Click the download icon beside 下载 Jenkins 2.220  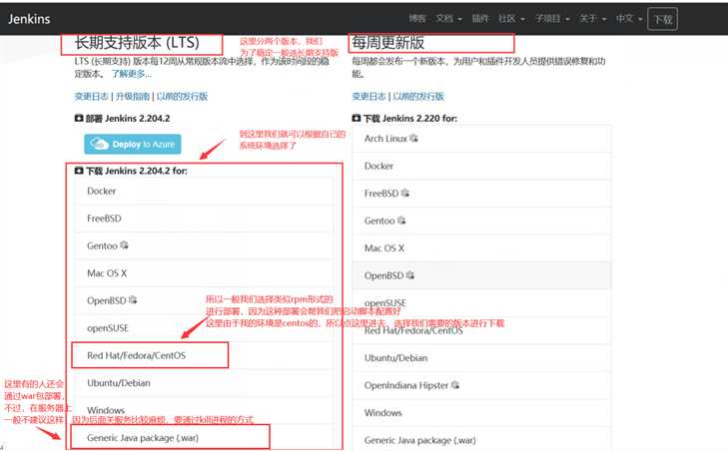(x=357, y=119)
